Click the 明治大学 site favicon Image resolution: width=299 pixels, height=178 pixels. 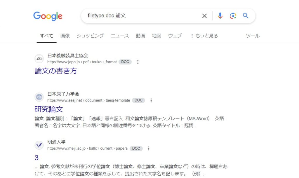39,145
